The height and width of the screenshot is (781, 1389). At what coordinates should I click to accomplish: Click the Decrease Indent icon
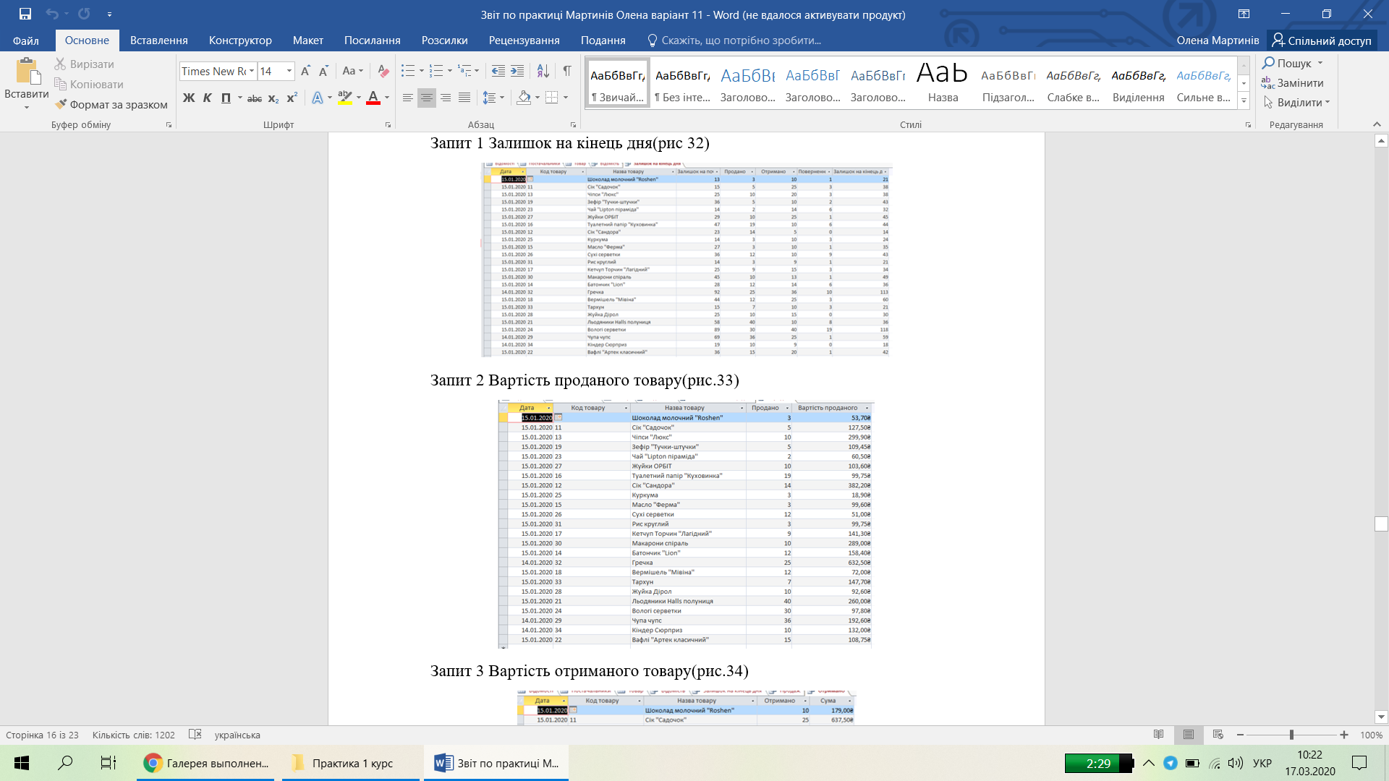coord(498,71)
